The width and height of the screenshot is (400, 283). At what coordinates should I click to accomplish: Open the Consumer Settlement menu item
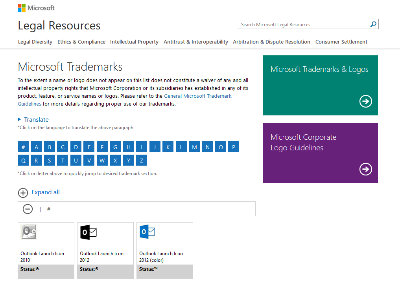coord(341,42)
